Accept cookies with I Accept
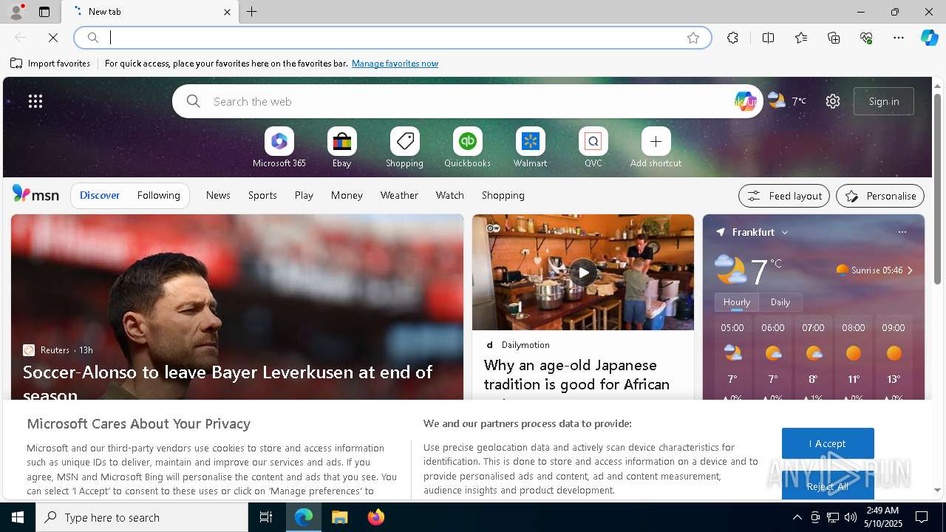The image size is (946, 532). [x=828, y=443]
